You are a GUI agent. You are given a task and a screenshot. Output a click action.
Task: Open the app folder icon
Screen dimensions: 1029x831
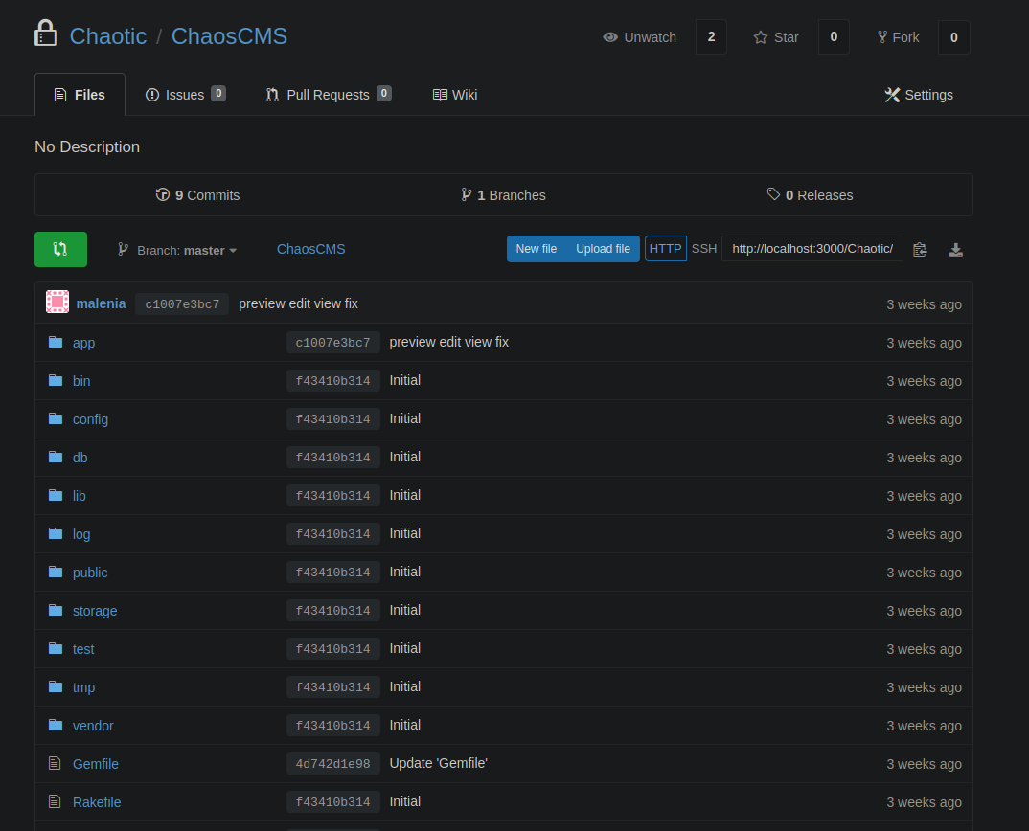56,342
